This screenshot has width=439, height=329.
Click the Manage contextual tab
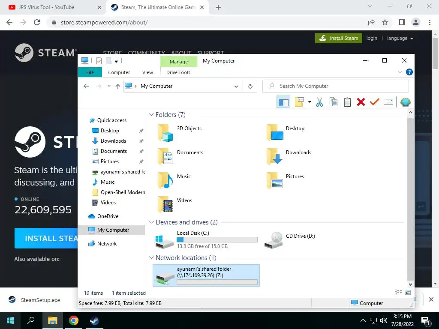click(179, 62)
